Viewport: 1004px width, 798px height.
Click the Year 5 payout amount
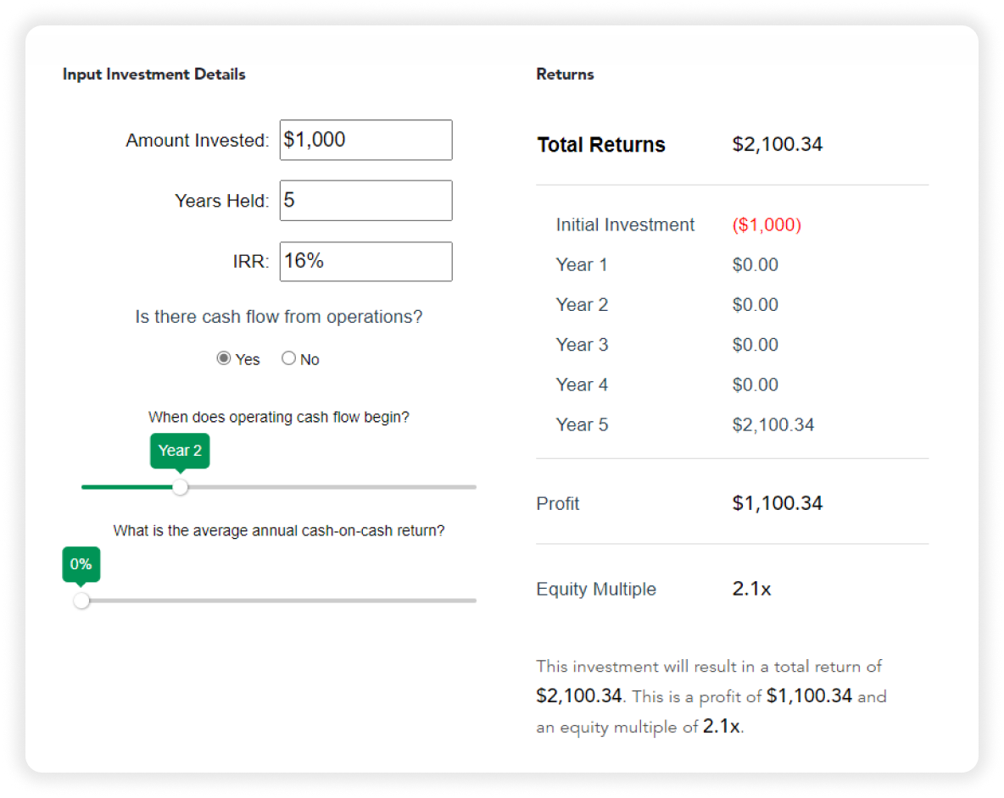773,424
